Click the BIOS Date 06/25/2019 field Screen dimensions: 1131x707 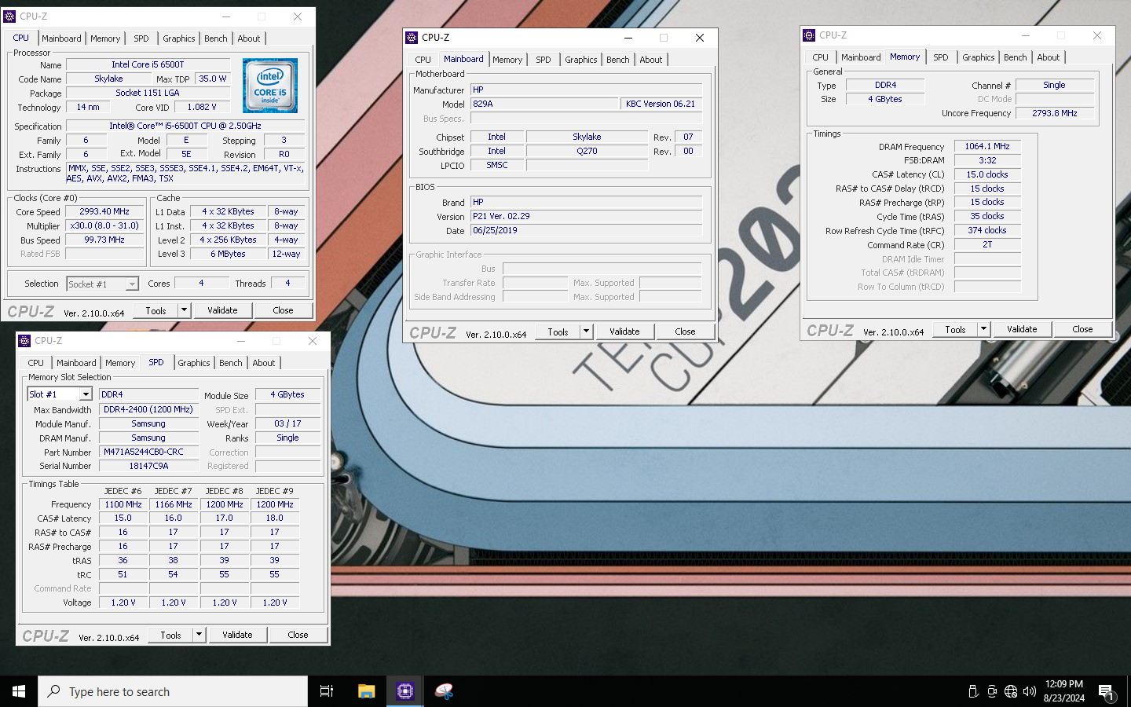586,230
